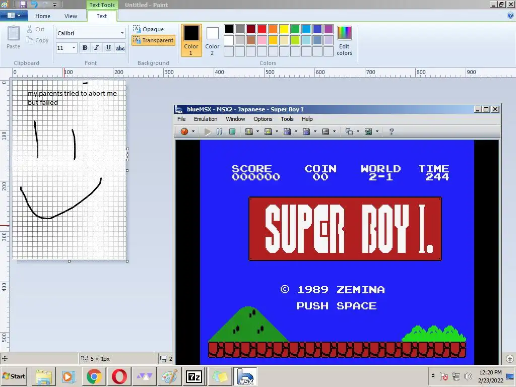Open the File menu in blueMSX

(181, 119)
